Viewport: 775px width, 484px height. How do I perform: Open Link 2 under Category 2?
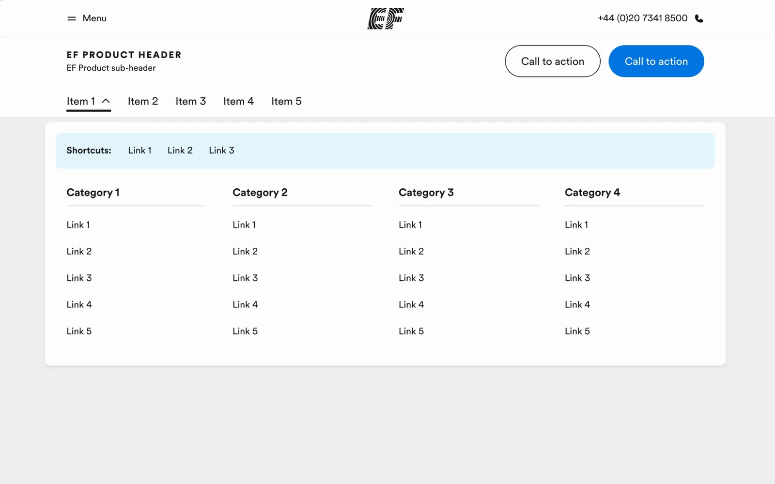[245, 251]
